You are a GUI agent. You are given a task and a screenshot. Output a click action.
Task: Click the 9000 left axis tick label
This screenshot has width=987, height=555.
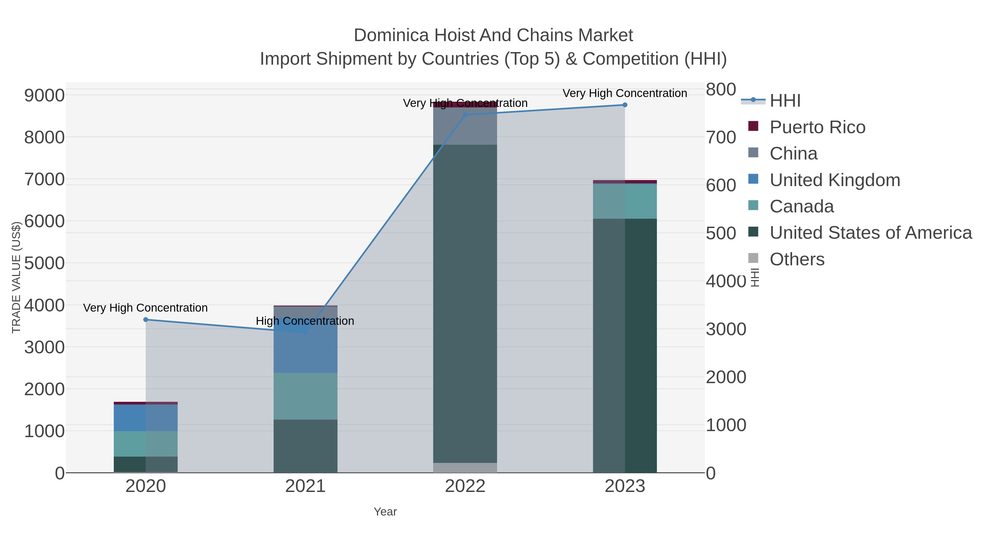(x=44, y=95)
